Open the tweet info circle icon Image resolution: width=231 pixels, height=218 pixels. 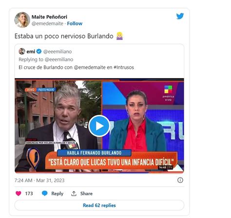pos(180,180)
